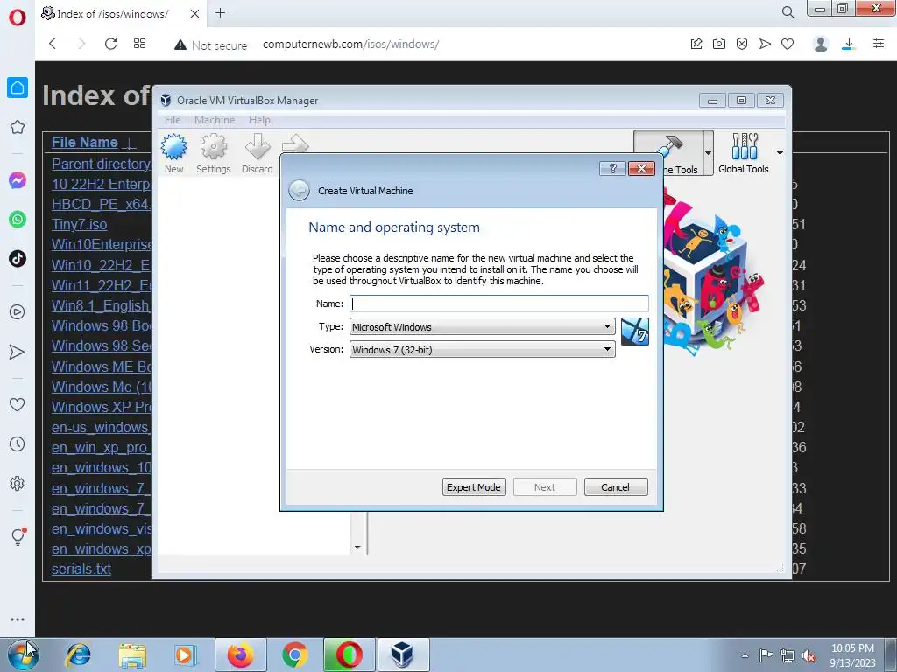Click the Opera icon on the taskbar
897x672 pixels.
coord(349,654)
